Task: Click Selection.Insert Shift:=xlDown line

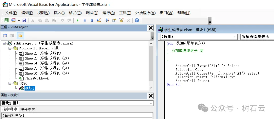Action: (x=205, y=77)
